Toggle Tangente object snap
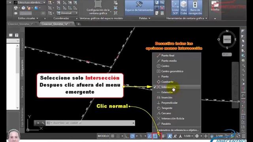 pyautogui.click(x=177, y=108)
